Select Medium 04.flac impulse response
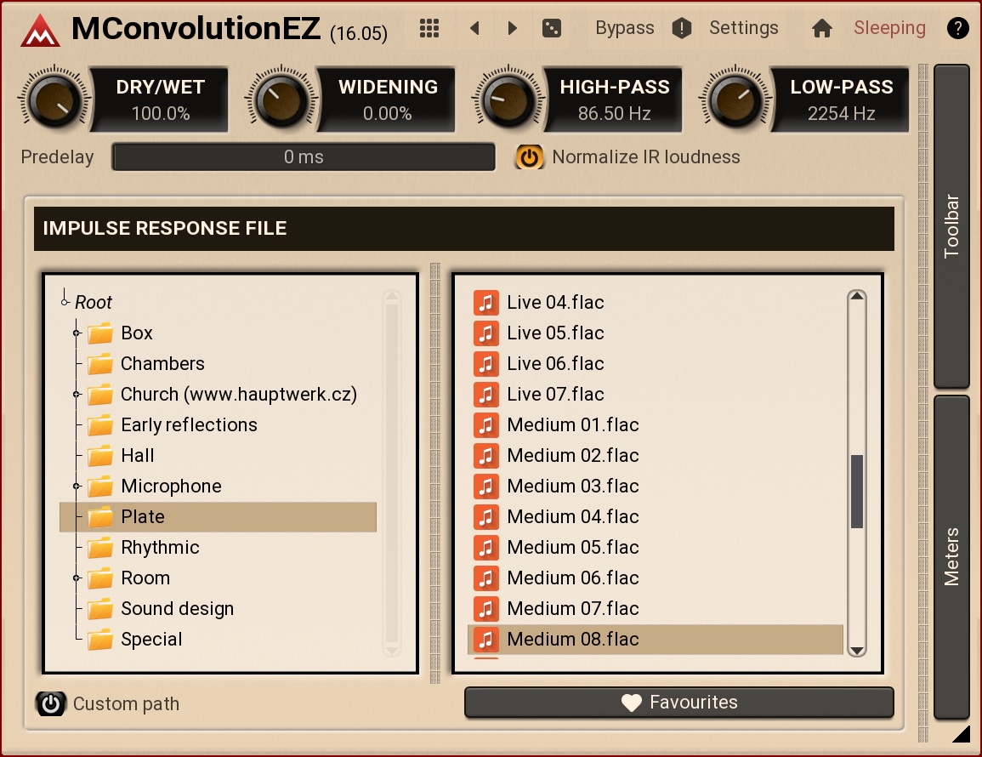Image resolution: width=982 pixels, height=757 pixels. point(655,517)
